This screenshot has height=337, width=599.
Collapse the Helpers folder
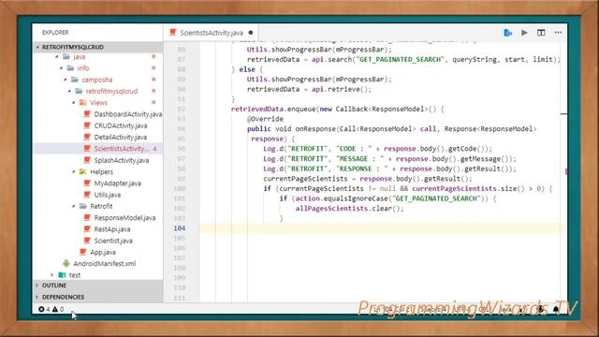pyautogui.click(x=74, y=171)
